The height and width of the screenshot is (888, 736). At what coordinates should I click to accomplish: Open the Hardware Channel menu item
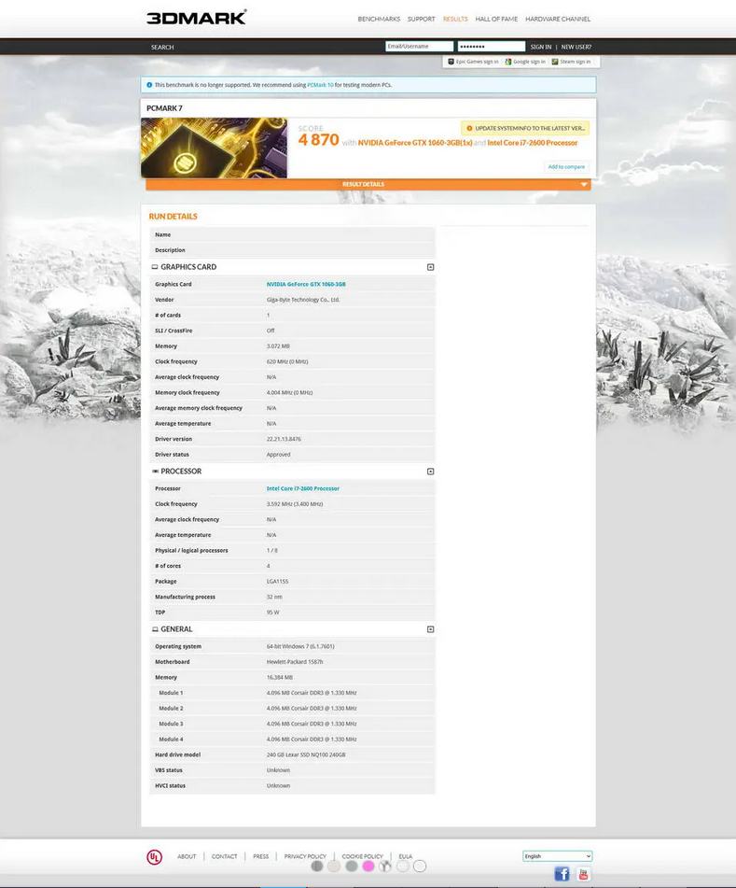point(557,20)
